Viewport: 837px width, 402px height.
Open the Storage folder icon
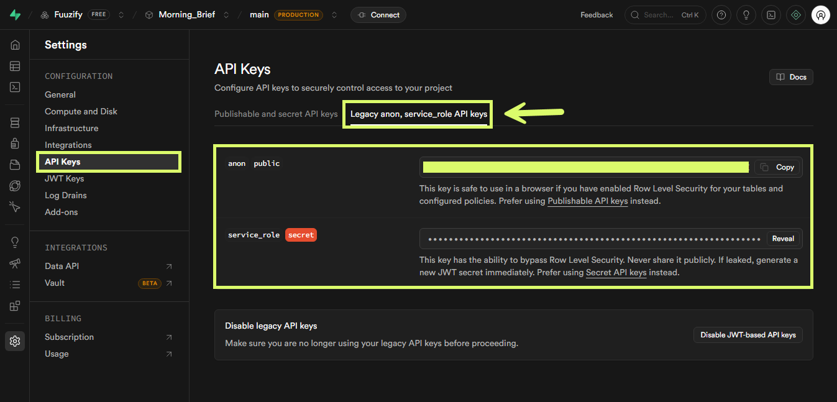click(15, 165)
